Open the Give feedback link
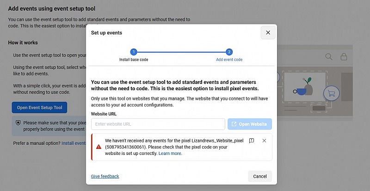 [105, 176]
